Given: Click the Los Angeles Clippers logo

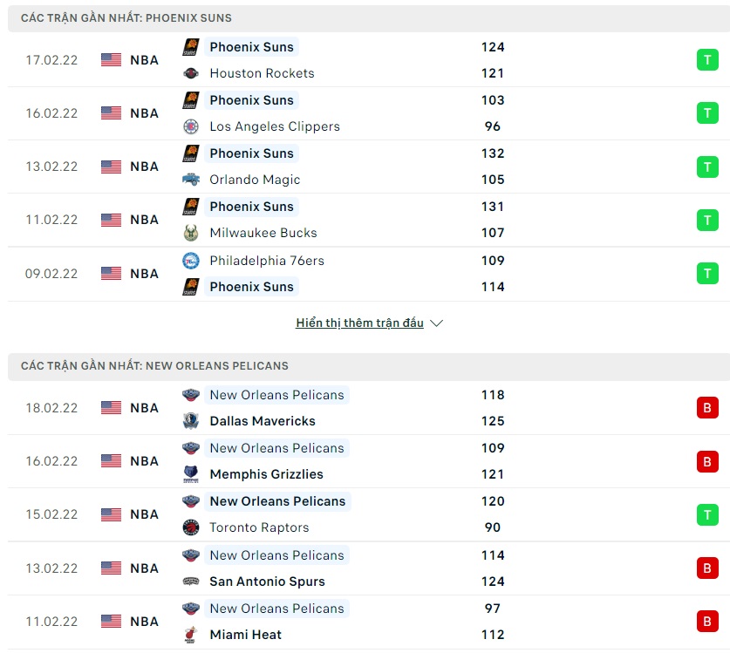Looking at the screenshot, I should [191, 126].
